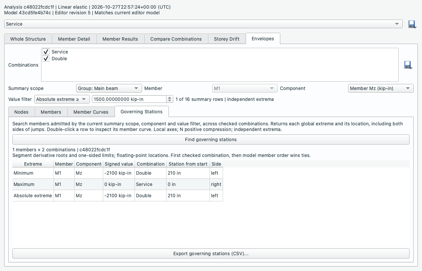The height and width of the screenshot is (271, 422).
Task: Open the Compare Combinations tab
Action: [176, 39]
